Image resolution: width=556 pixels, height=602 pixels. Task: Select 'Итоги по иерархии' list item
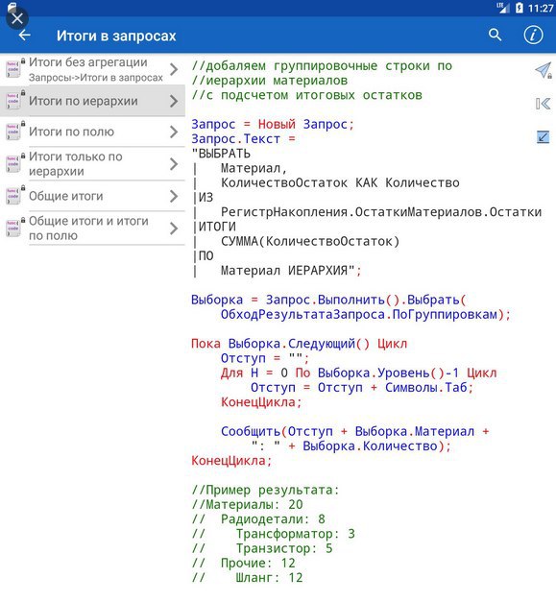92,101
